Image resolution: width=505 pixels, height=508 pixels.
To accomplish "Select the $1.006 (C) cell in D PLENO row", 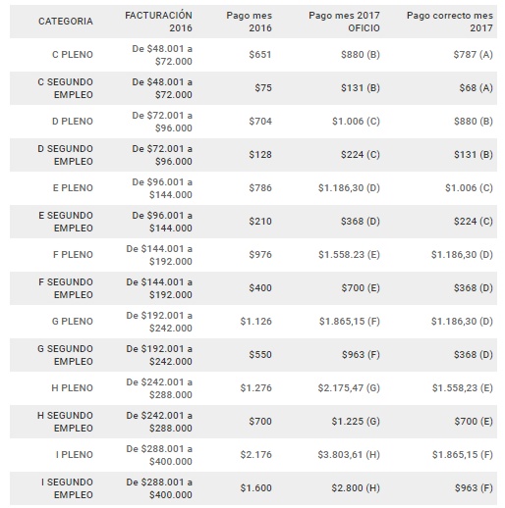I will click(356, 122).
